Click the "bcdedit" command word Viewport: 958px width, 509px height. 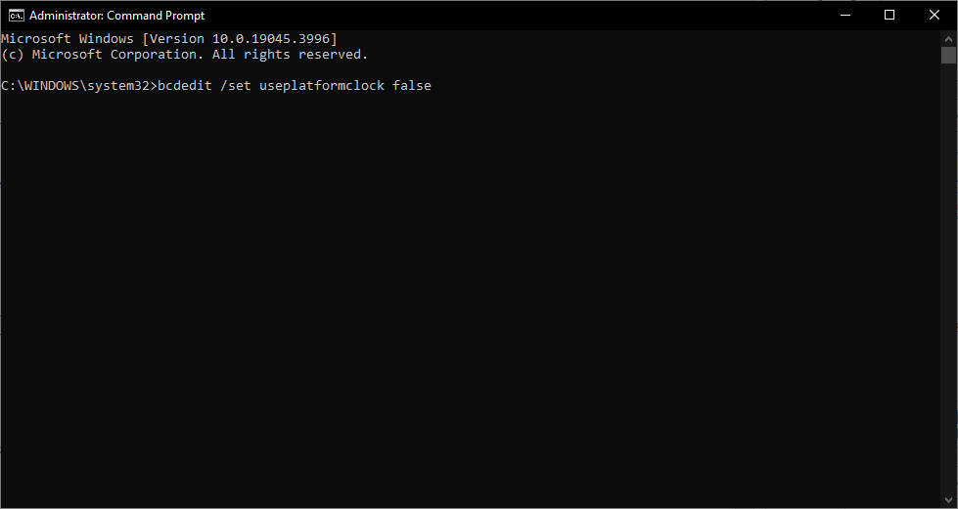tap(184, 86)
